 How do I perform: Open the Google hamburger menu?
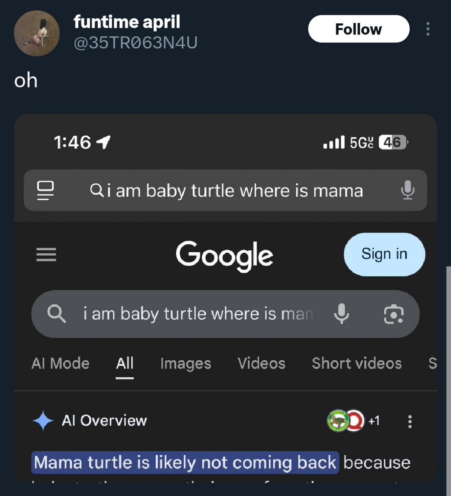46,254
